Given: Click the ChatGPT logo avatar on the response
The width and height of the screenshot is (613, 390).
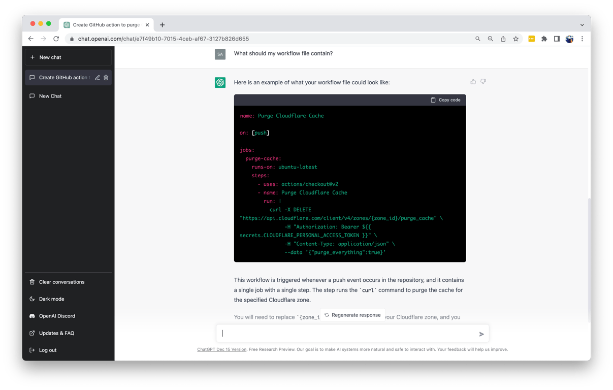Looking at the screenshot, I should click(220, 82).
